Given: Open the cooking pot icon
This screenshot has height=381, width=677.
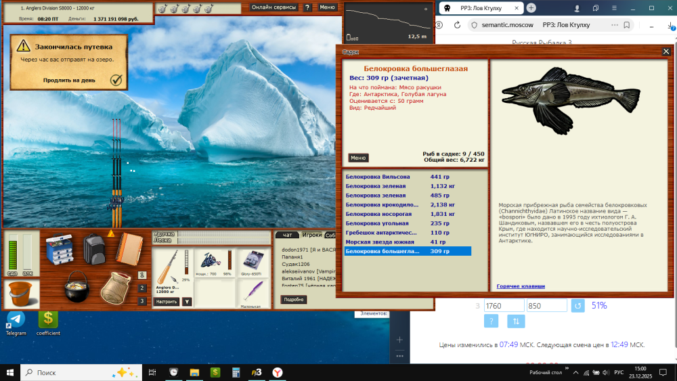Looking at the screenshot, I should coord(77,286).
